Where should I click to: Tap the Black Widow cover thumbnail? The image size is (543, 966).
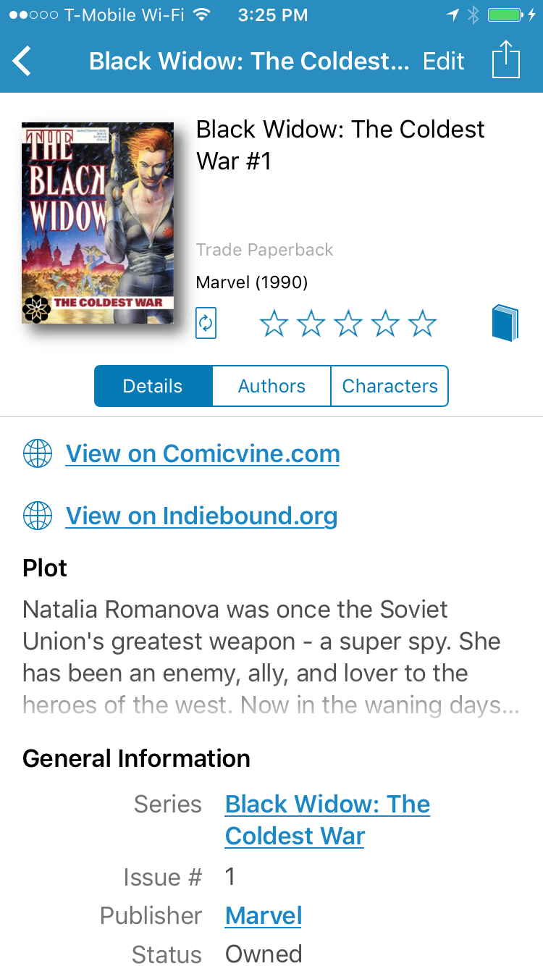pos(98,223)
